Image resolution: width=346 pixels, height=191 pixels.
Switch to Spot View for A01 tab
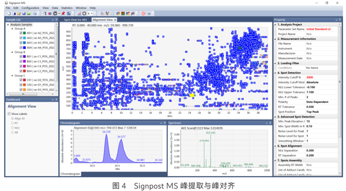[76, 20]
